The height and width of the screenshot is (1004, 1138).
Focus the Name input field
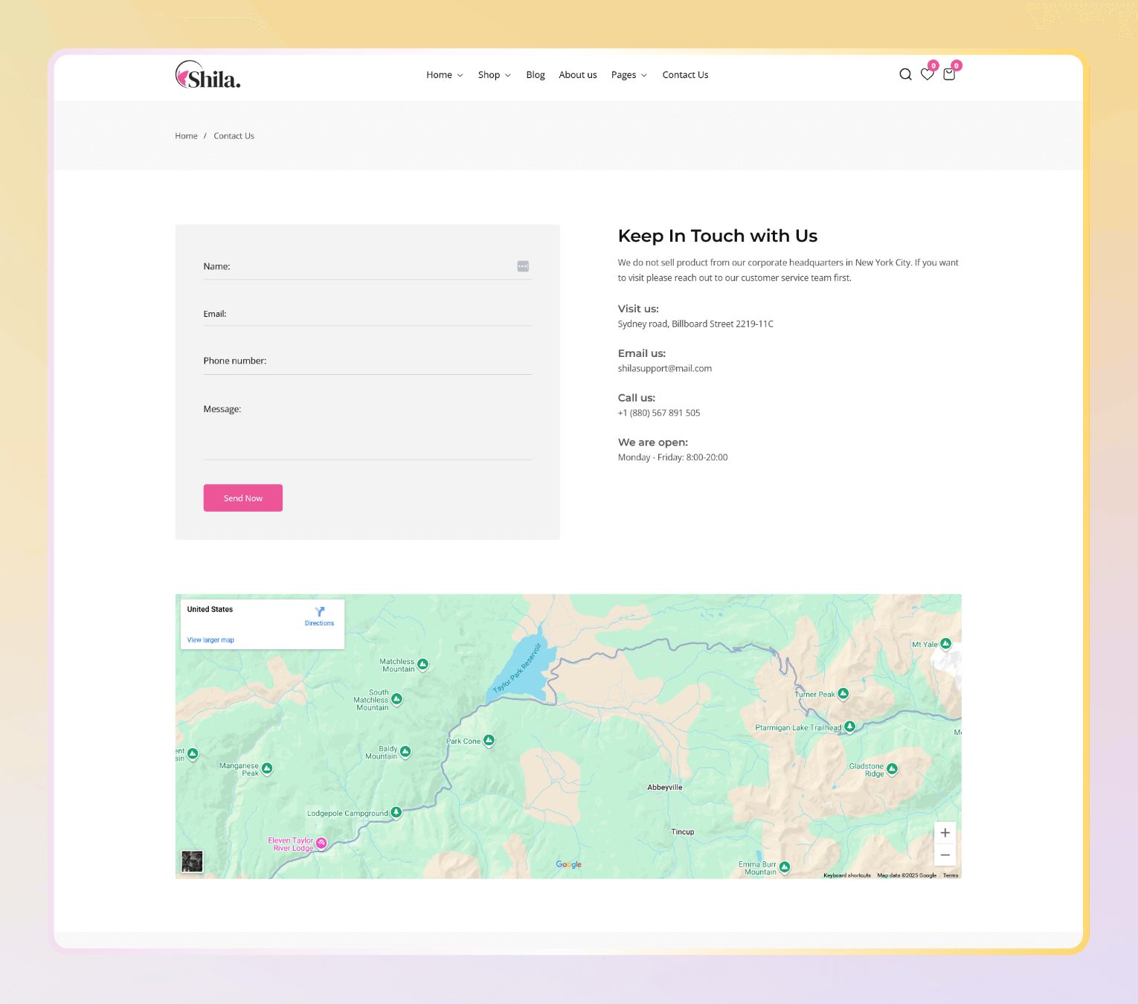click(367, 266)
